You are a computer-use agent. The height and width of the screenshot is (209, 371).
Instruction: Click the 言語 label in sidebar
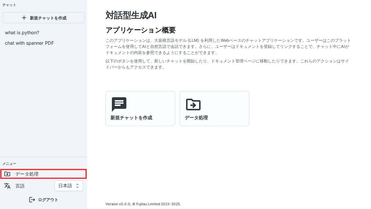point(20,186)
